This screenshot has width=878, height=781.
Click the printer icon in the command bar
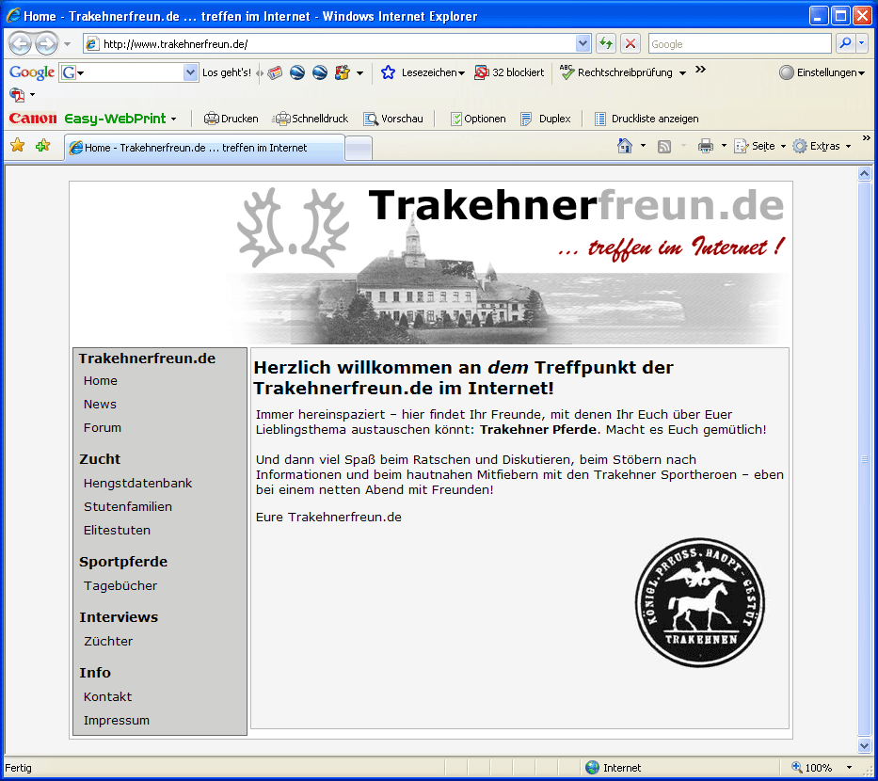[x=706, y=146]
